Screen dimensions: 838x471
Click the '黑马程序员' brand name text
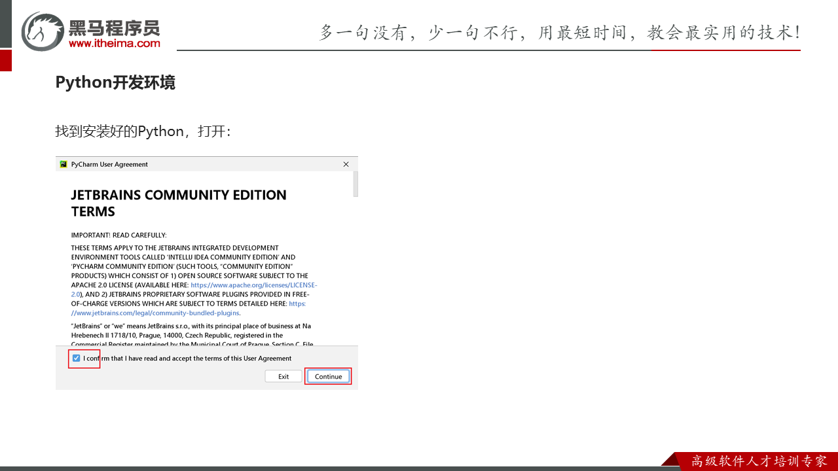tap(115, 27)
